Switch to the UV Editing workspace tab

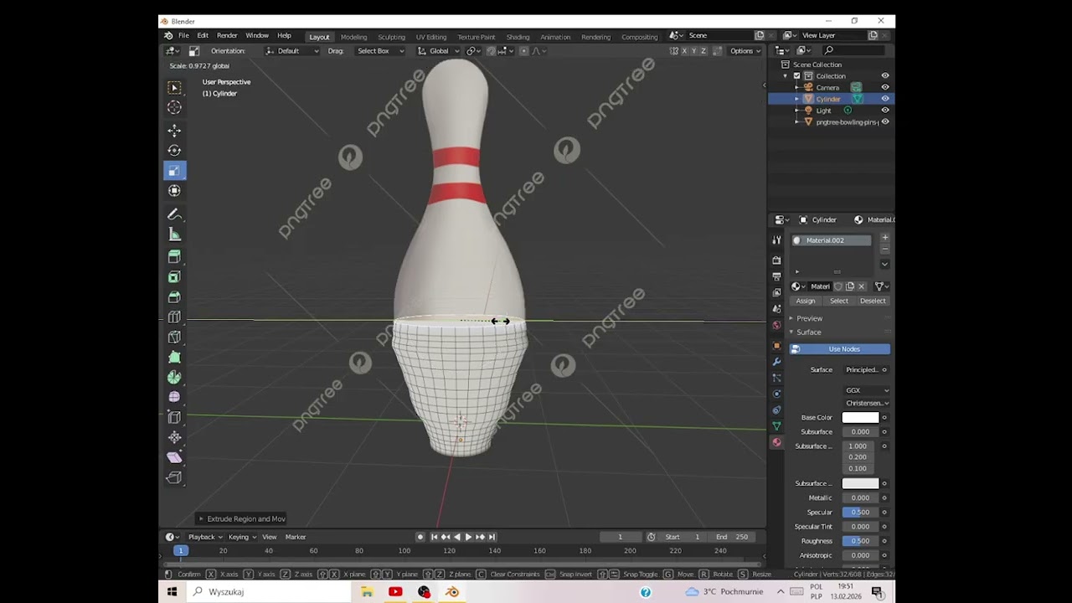(431, 37)
